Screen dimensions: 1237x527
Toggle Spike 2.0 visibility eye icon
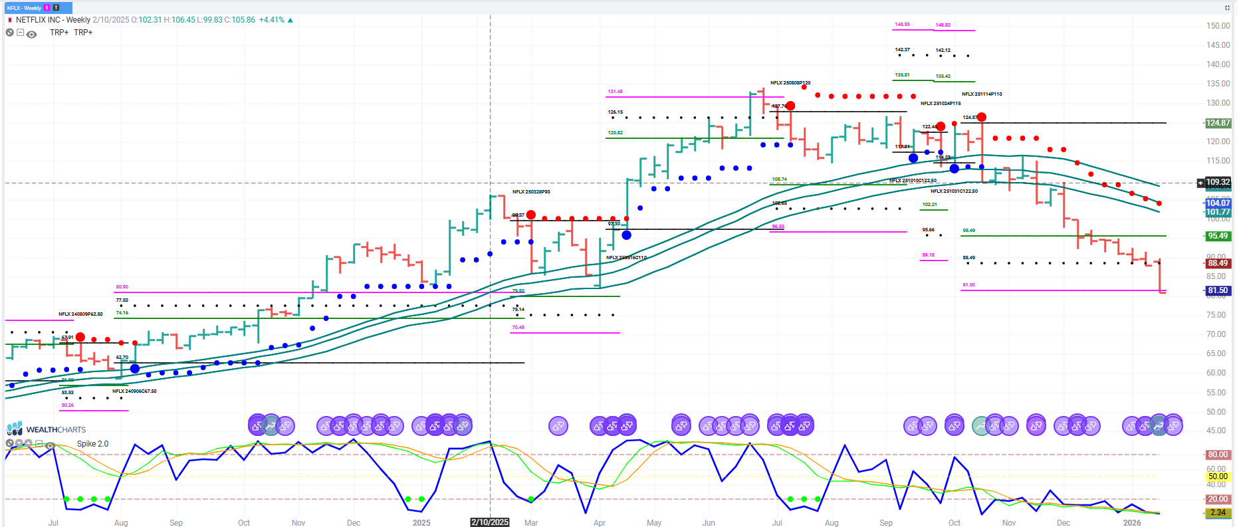click(50, 445)
